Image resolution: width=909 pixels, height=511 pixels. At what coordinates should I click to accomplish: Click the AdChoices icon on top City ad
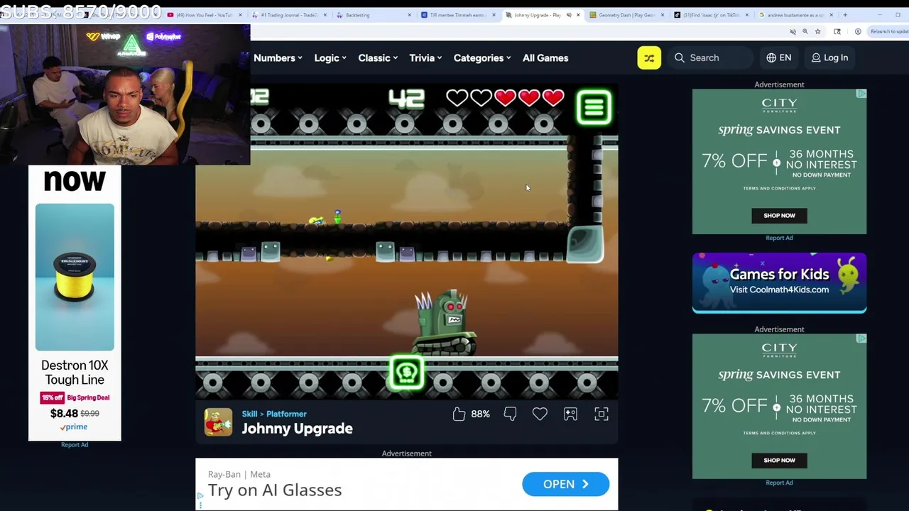[861, 94]
